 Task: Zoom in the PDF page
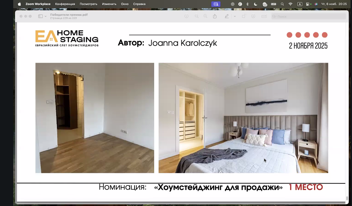(205, 16)
